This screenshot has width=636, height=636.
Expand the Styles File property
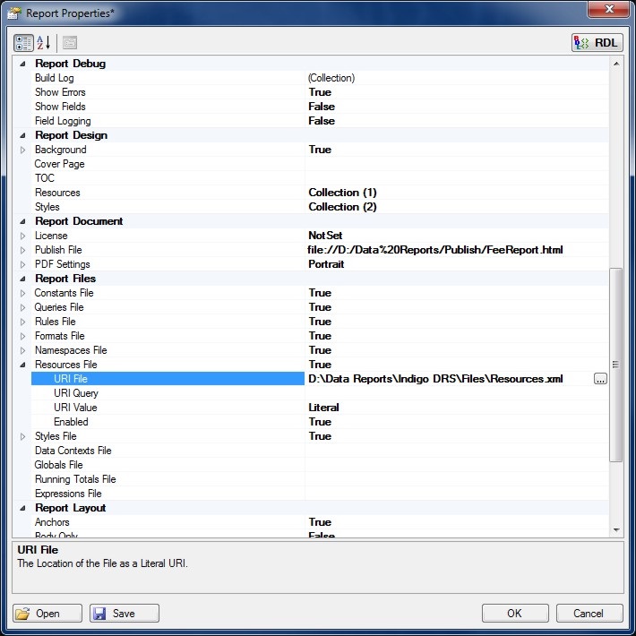pyautogui.click(x=22, y=436)
